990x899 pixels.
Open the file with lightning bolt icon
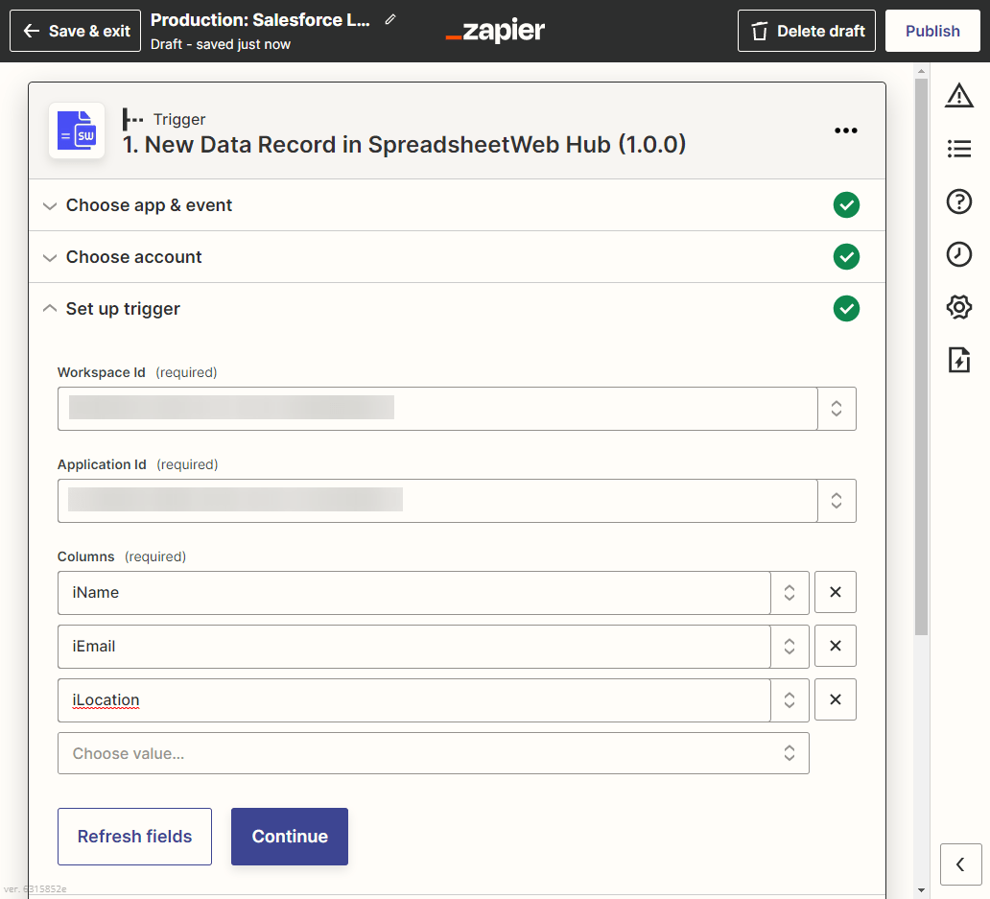959,360
